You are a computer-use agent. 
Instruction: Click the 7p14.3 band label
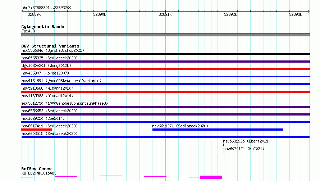click(28, 31)
